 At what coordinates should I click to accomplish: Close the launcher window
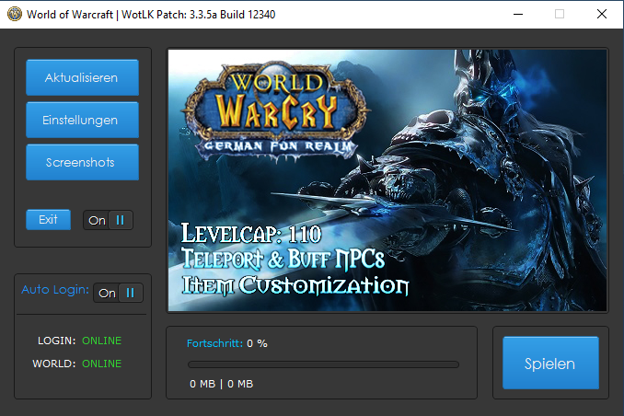coord(602,15)
